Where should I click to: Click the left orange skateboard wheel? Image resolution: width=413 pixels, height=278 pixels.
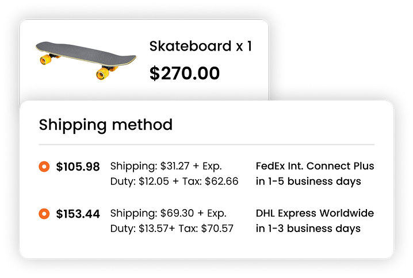46,59
